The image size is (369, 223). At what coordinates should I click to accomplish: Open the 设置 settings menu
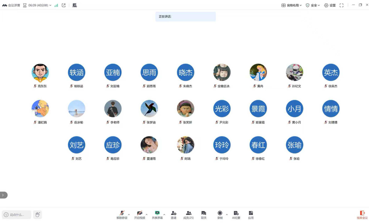(x=330, y=5)
